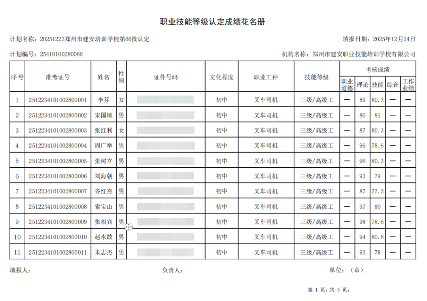427x301 pixels.
Task: Select the 职业工种 column header
Action: [x=266, y=77]
